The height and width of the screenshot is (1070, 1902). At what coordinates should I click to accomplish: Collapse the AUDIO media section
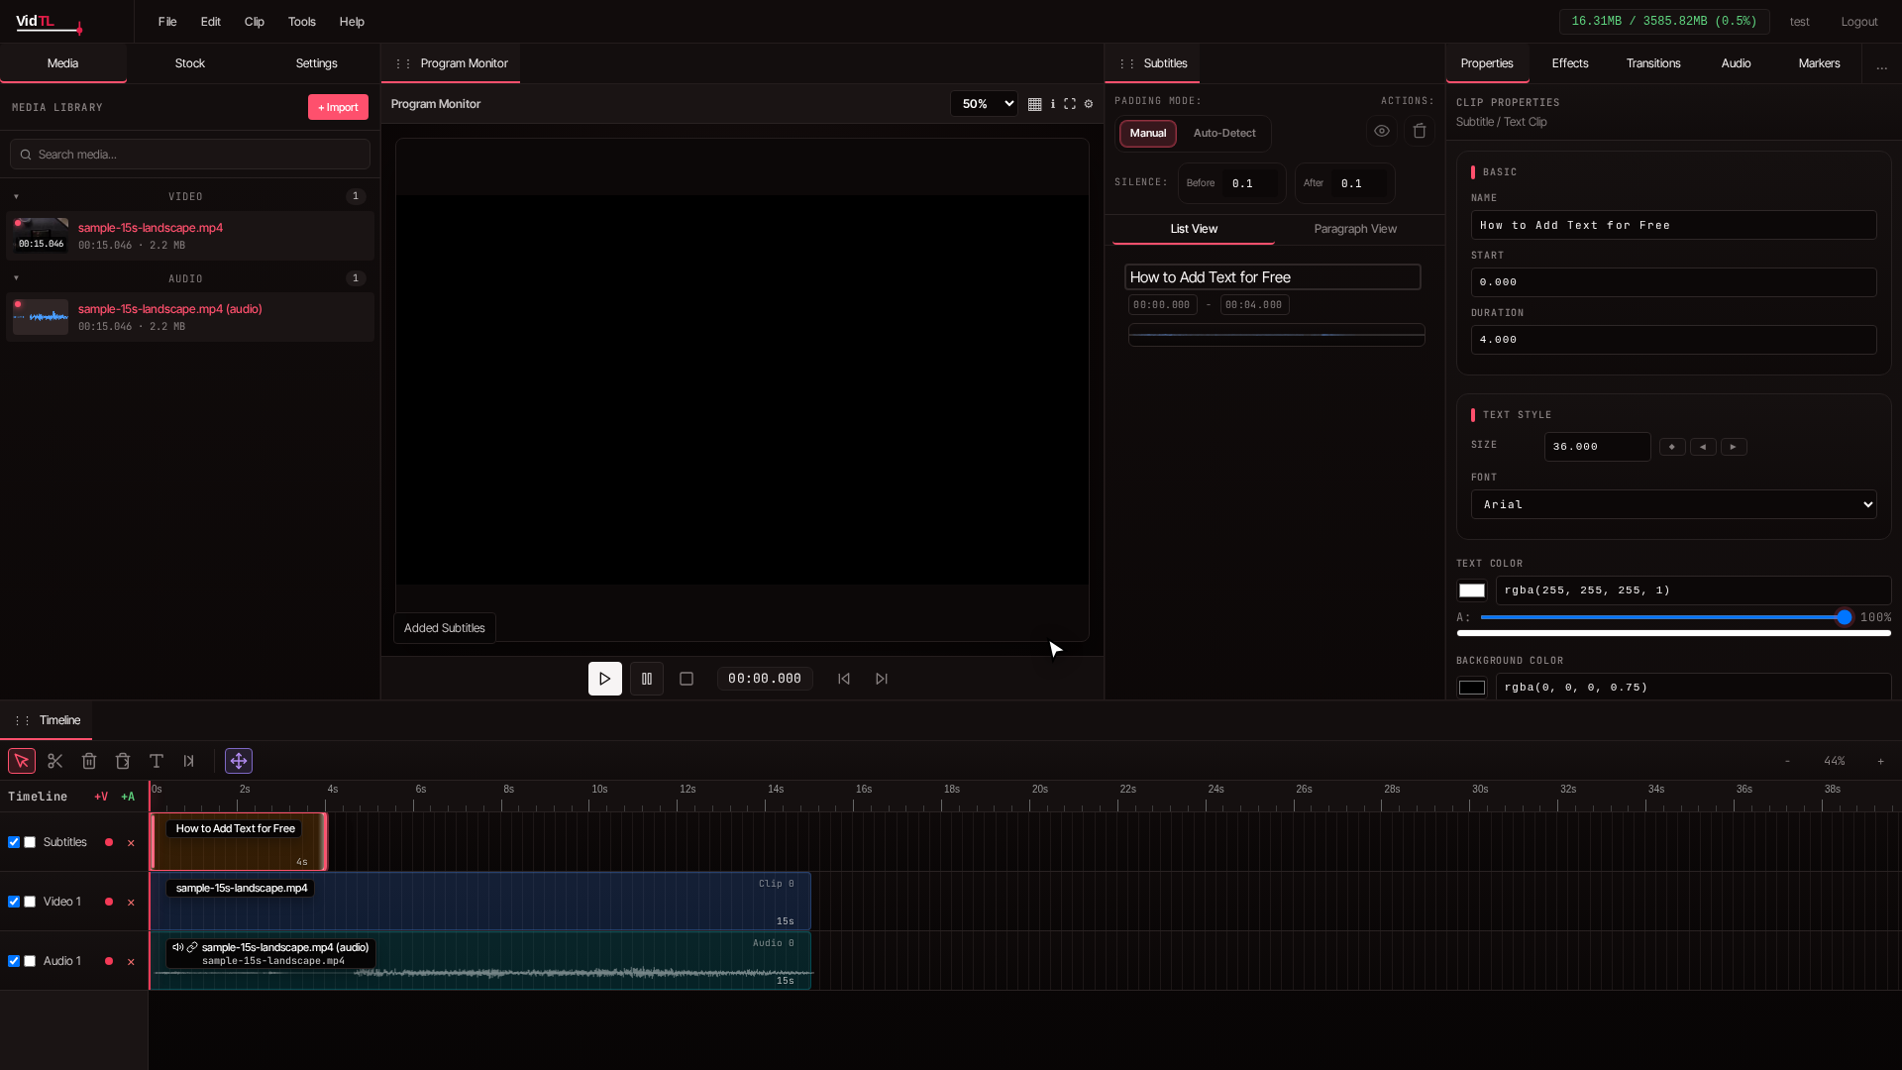16,278
